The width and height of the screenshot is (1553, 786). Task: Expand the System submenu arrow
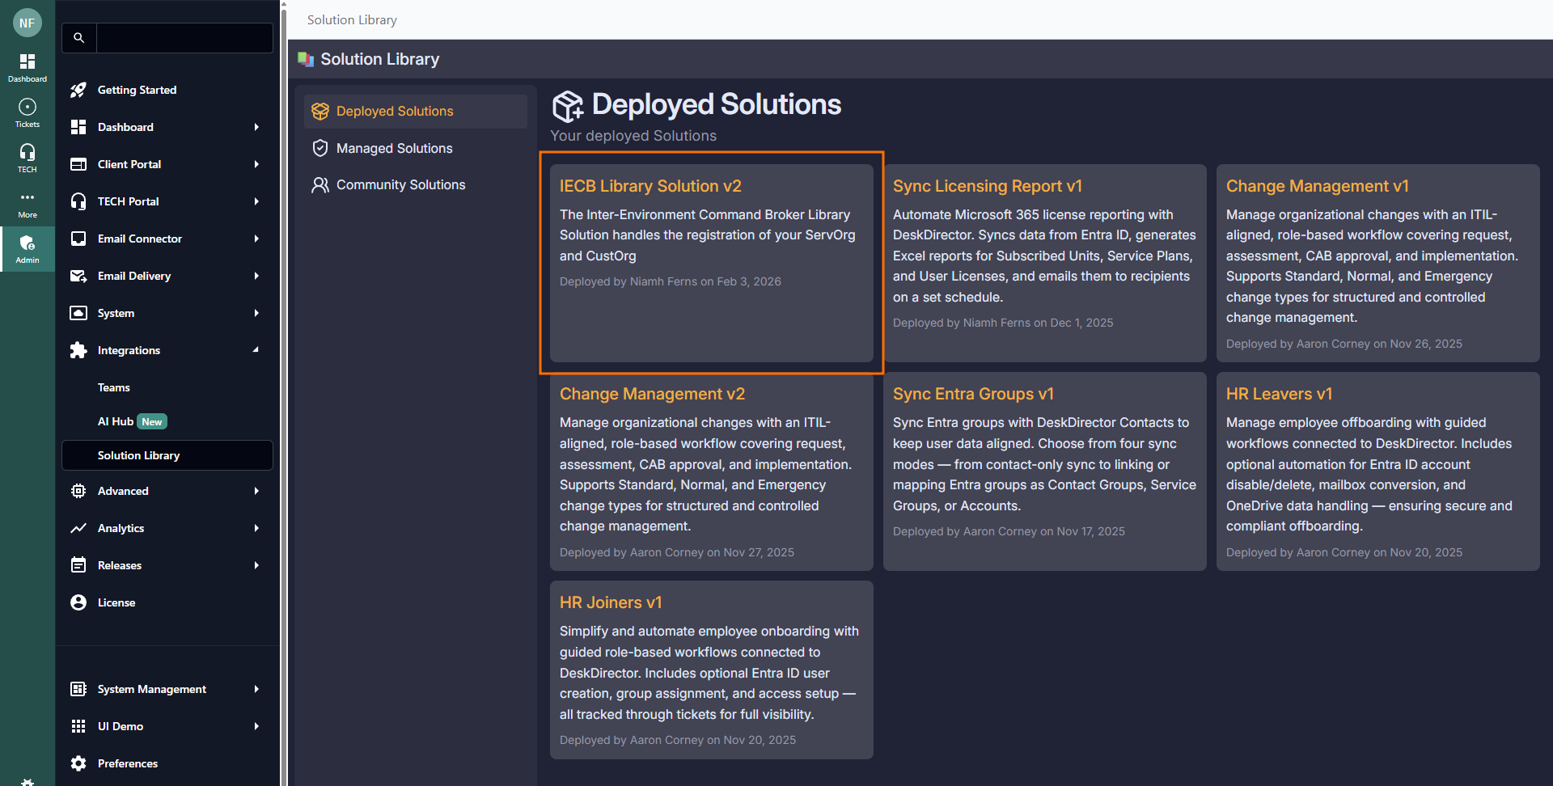[x=256, y=313]
